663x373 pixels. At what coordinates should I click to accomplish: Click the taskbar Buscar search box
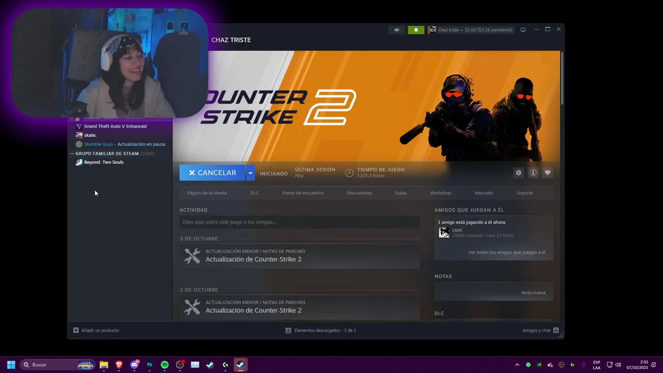(58, 365)
